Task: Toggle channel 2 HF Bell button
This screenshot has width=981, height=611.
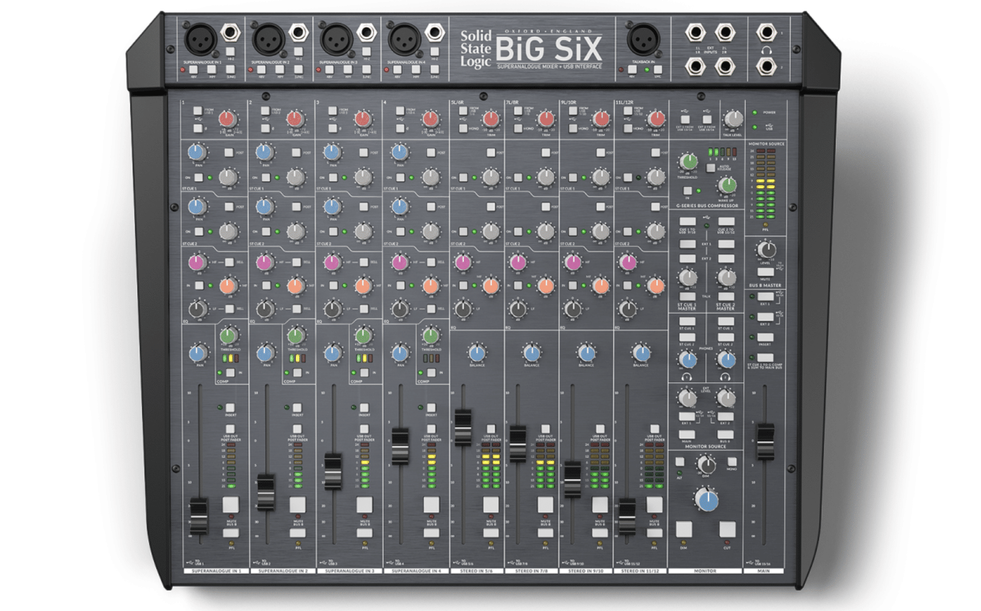Action: pyautogui.click(x=297, y=262)
